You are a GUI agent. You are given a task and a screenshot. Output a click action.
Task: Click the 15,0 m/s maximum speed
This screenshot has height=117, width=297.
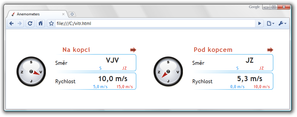pos(125,87)
